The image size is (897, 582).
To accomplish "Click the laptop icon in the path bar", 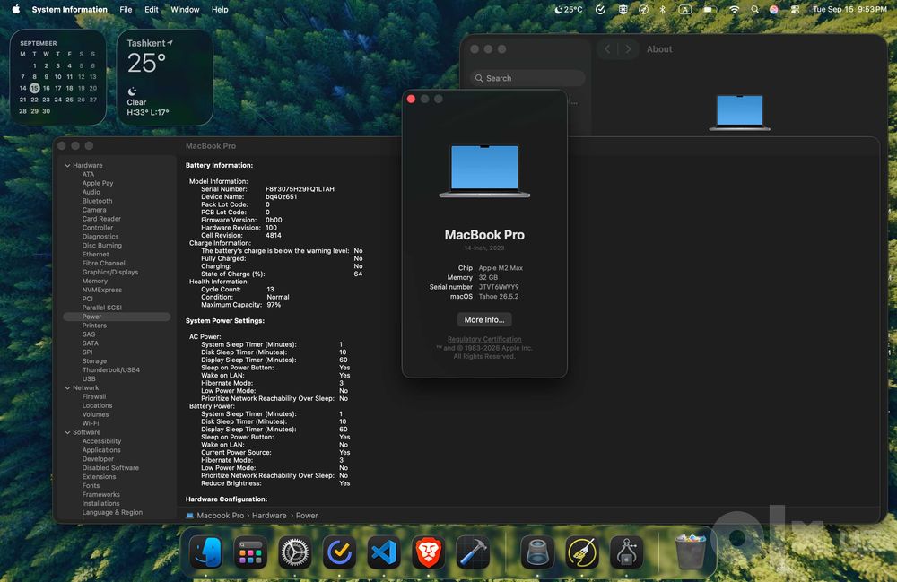I will click(190, 515).
